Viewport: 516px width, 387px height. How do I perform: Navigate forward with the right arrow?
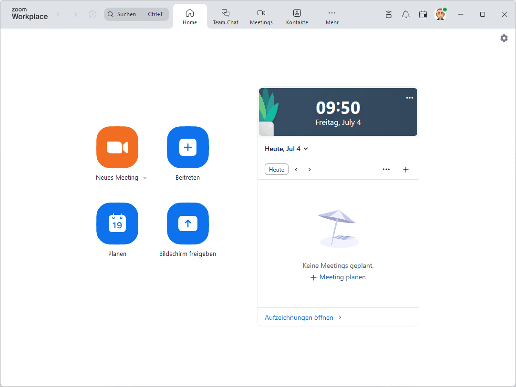point(76,14)
